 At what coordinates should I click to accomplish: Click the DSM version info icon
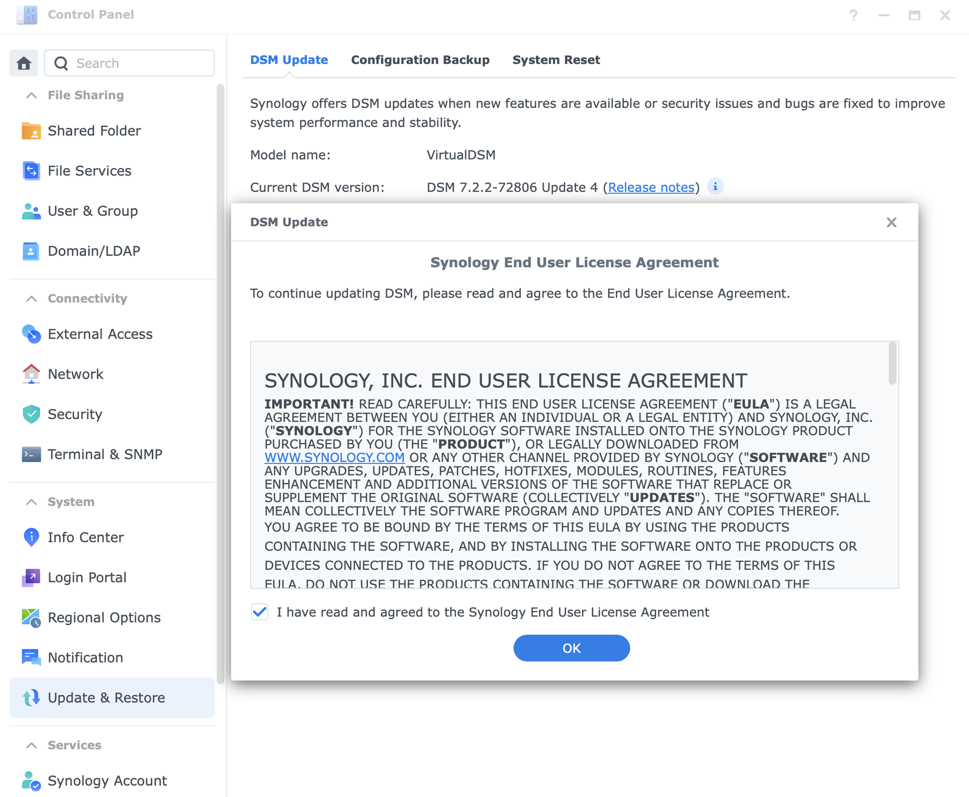715,187
